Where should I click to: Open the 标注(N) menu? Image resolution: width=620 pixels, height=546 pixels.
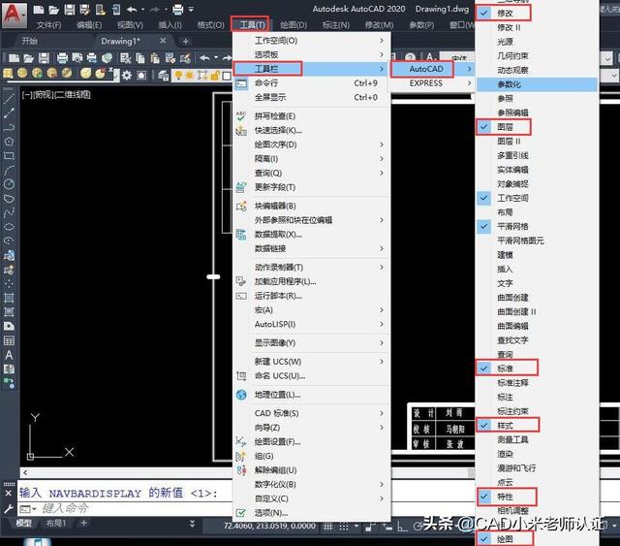point(336,25)
